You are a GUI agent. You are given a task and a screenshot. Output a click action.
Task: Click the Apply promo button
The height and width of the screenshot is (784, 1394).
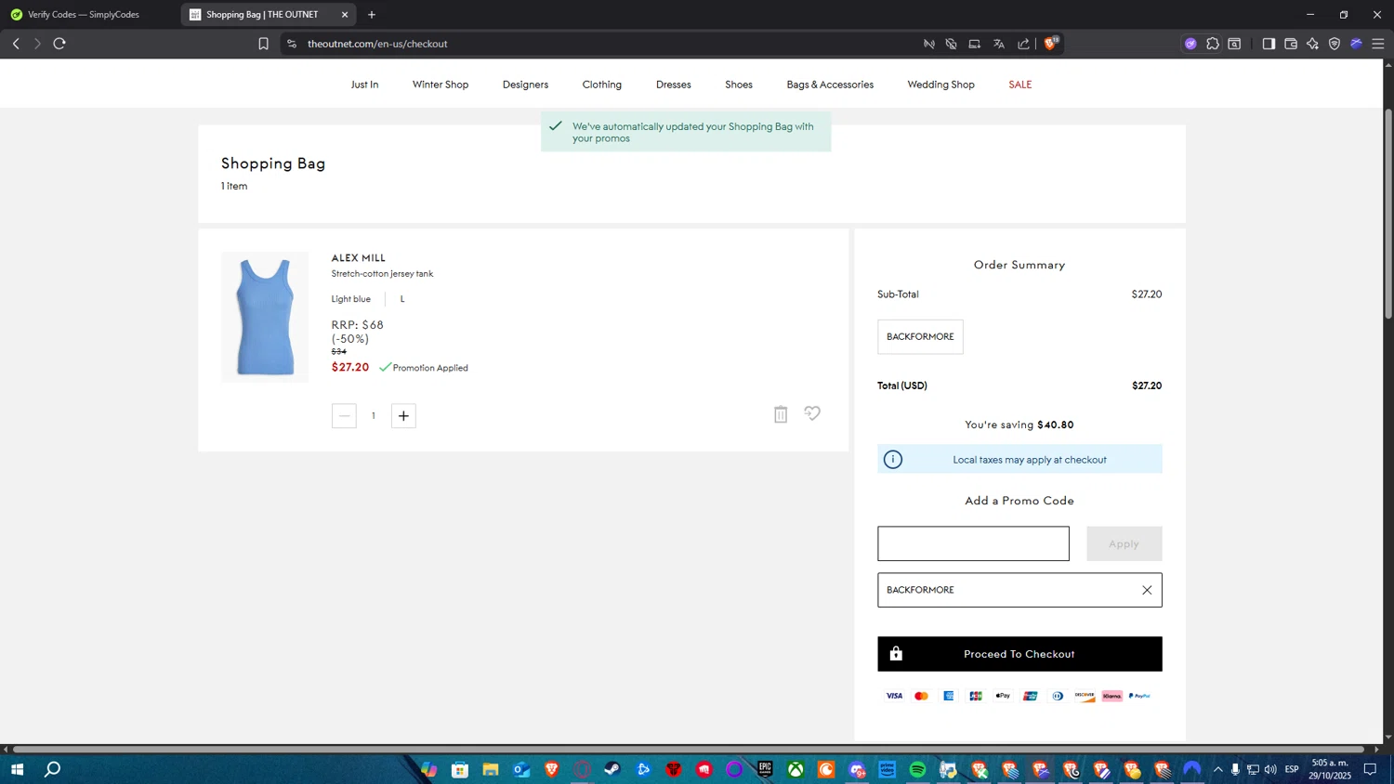point(1124,543)
